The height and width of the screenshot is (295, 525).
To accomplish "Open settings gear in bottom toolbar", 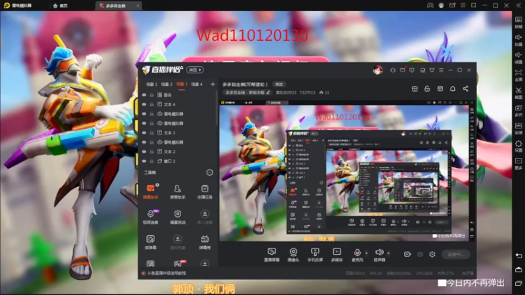I will 432,254.
